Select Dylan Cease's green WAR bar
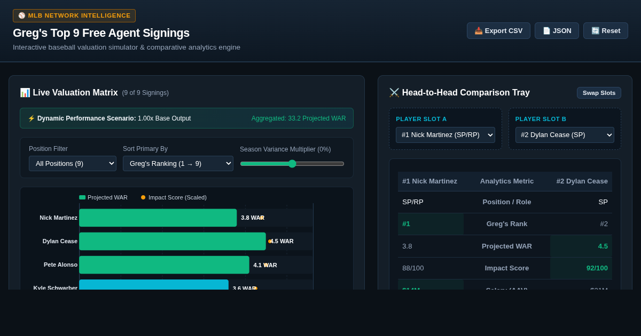Screen dimensions: 641x336 pyautogui.click(x=173, y=241)
